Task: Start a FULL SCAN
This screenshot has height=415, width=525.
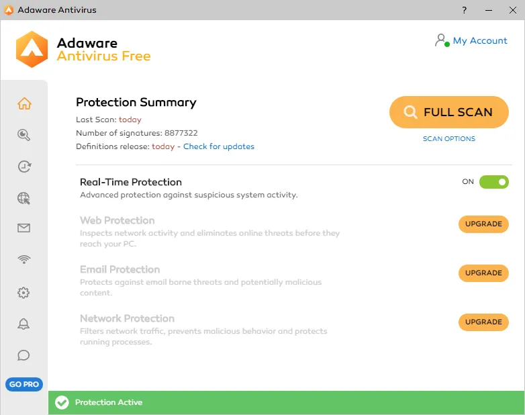Action: (448, 112)
